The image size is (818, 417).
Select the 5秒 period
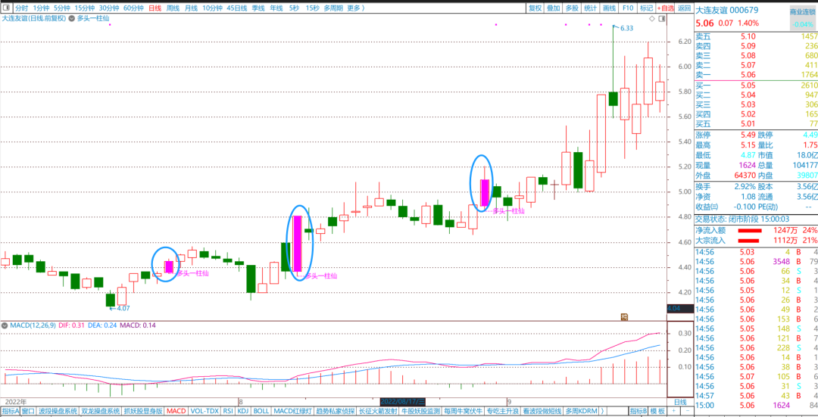[x=294, y=8]
